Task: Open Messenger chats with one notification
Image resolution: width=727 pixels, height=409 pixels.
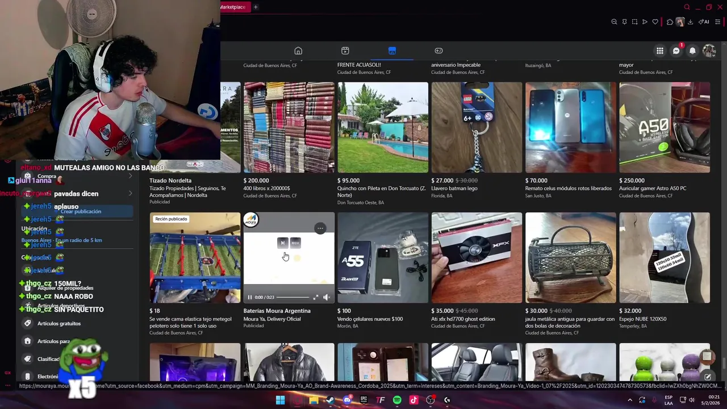Action: [676, 51]
